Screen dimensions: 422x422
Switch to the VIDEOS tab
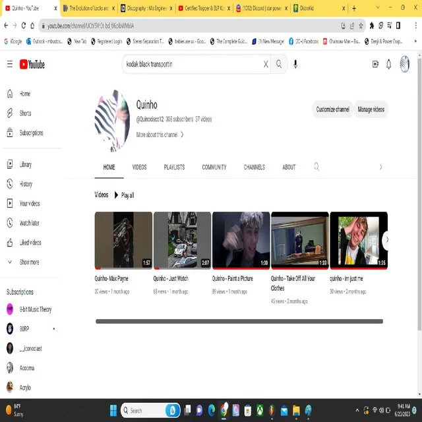click(x=139, y=167)
